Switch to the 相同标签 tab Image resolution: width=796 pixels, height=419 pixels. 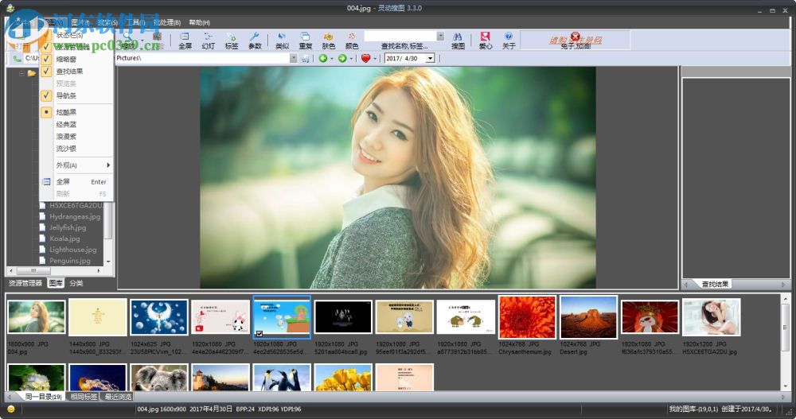[84, 396]
